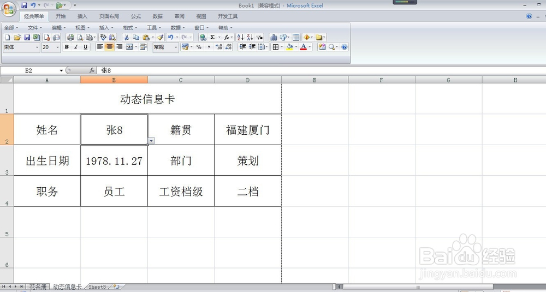Screen dimensions: 546x292
Task: Open the Paste options dropdown arrow
Action: coord(152,37)
